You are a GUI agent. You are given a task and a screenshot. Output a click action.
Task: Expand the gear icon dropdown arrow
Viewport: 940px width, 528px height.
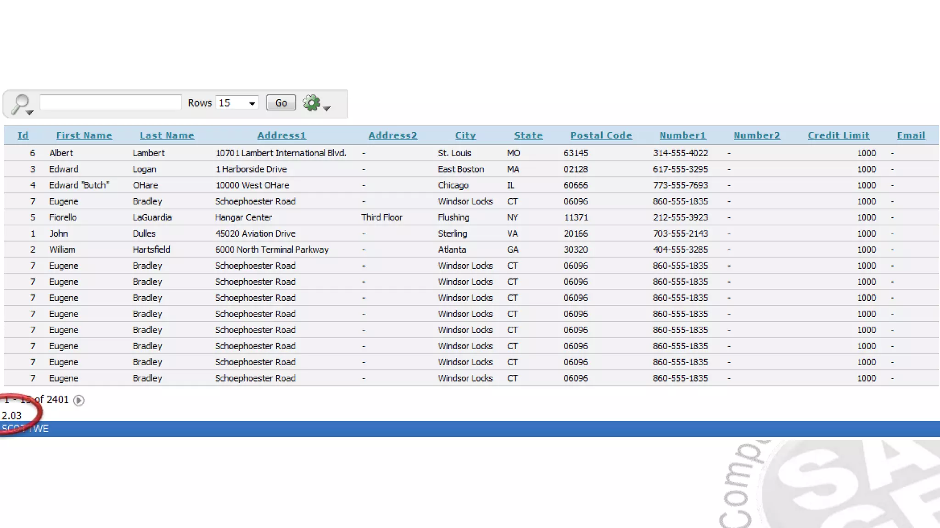tap(327, 108)
